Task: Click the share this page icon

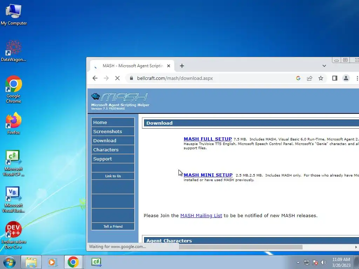Action: pos(310,78)
